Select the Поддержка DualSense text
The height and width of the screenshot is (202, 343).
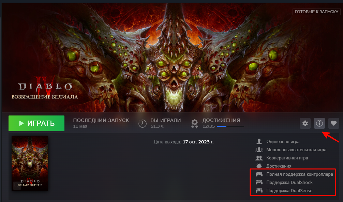[289, 191]
